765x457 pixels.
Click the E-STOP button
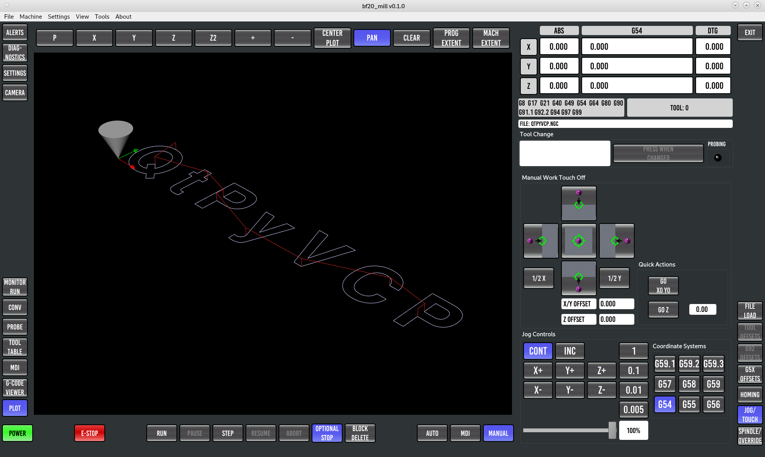(90, 433)
